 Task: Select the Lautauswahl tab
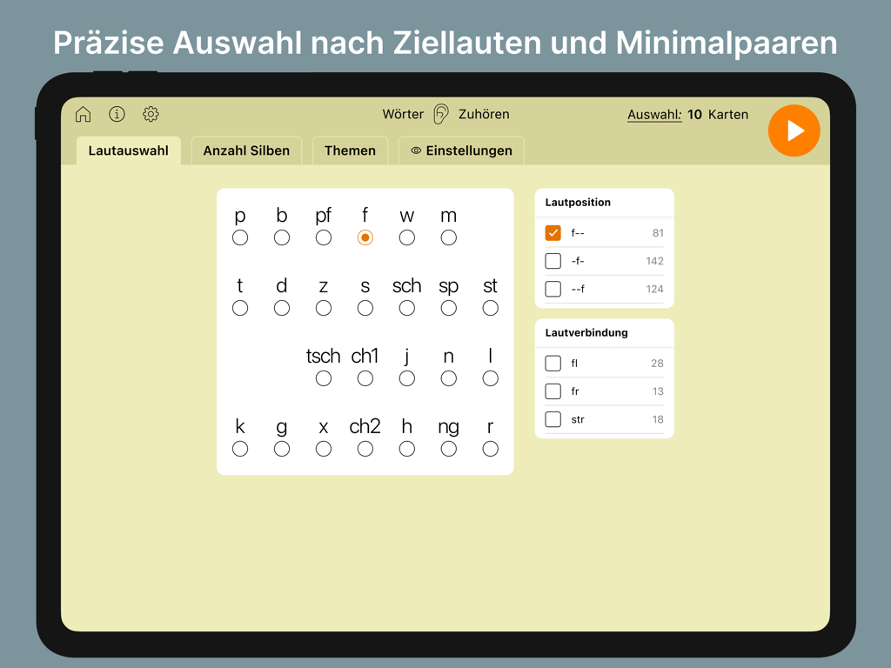tap(129, 150)
